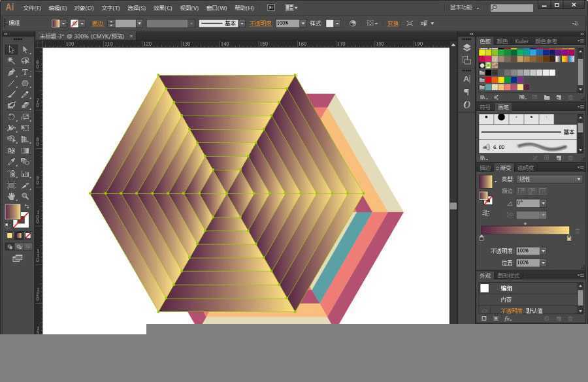Select the Zoom magnifier tool

point(25,196)
